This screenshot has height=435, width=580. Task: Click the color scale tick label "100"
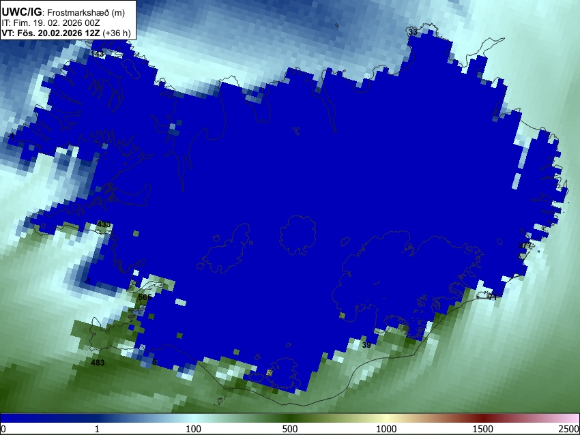point(194,429)
